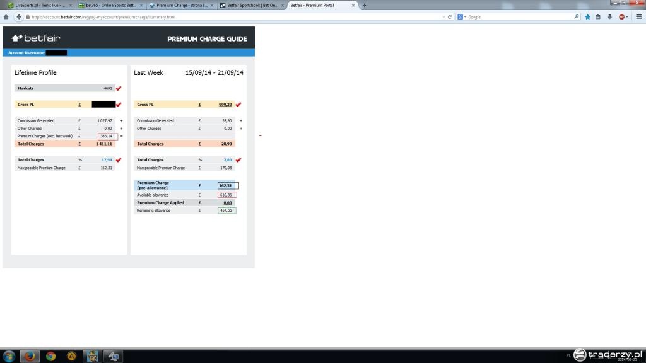Click the Available allowance value 616,86
The image size is (646, 363).
227,195
